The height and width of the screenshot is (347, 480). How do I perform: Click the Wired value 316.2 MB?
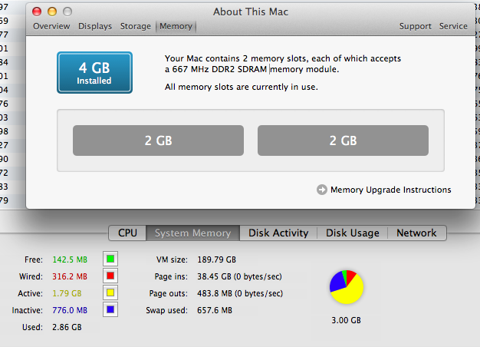[x=70, y=276]
